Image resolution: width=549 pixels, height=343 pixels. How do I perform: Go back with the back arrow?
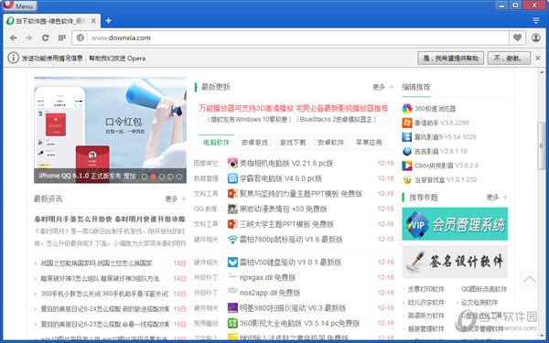[14, 38]
